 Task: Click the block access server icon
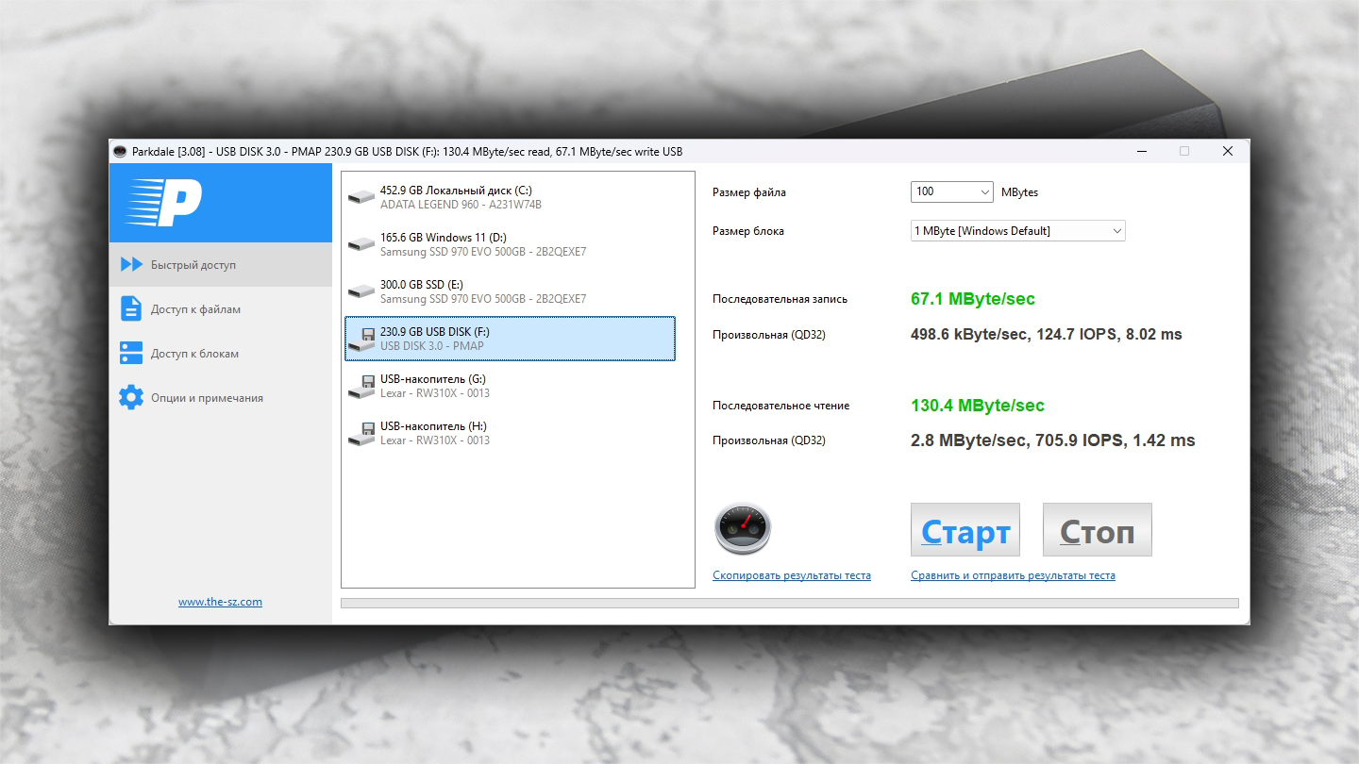(x=131, y=354)
